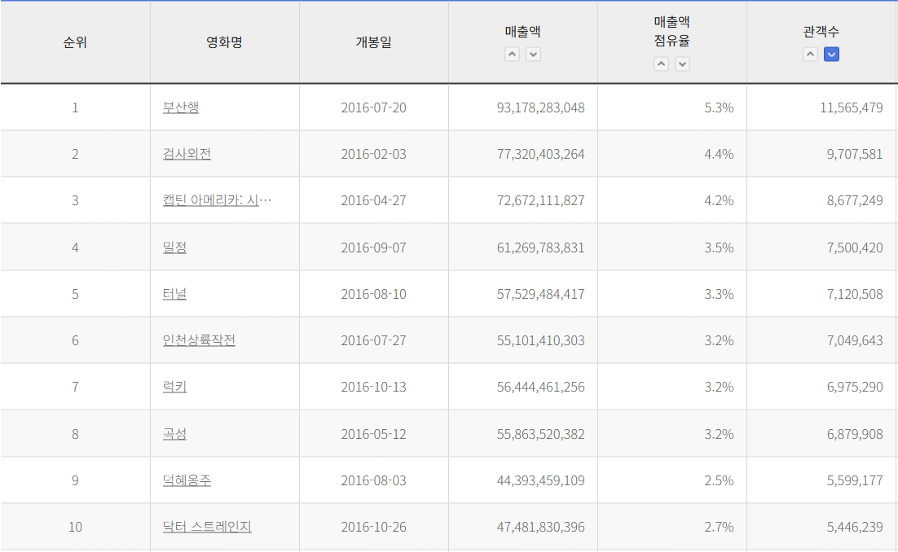Open the 곡성 movie link

click(174, 434)
